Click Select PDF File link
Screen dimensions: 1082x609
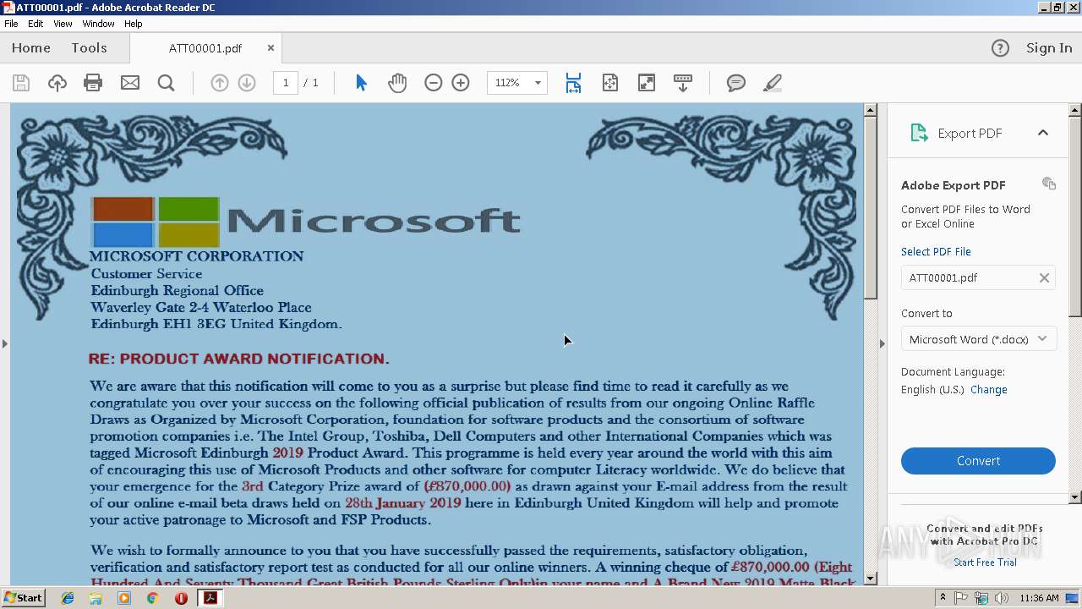(936, 251)
